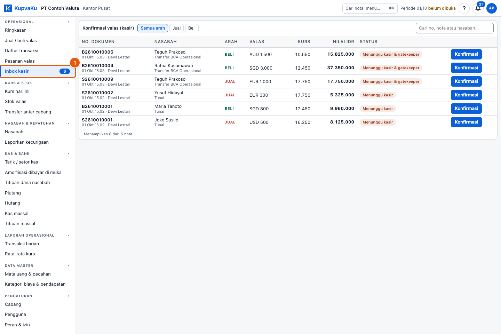Confirm document B2610010005
The height and width of the screenshot is (334, 501).
tap(466, 54)
